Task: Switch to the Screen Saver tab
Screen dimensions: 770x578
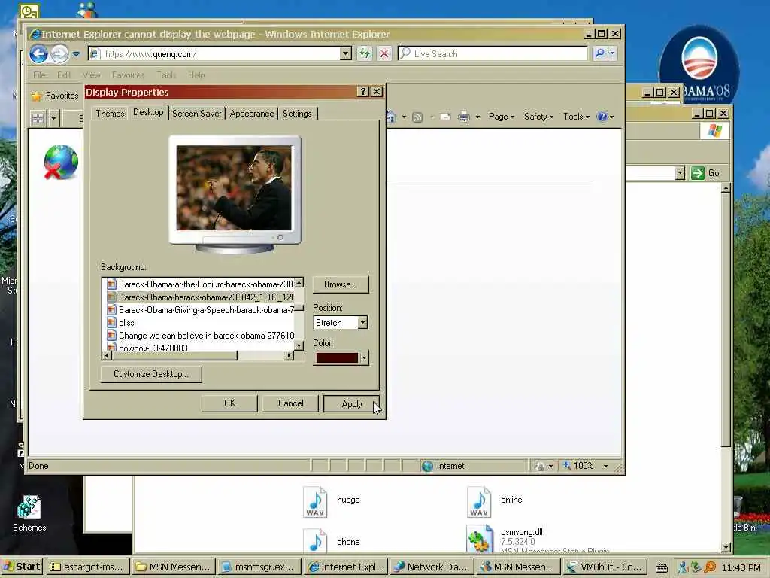Action: tap(196, 114)
